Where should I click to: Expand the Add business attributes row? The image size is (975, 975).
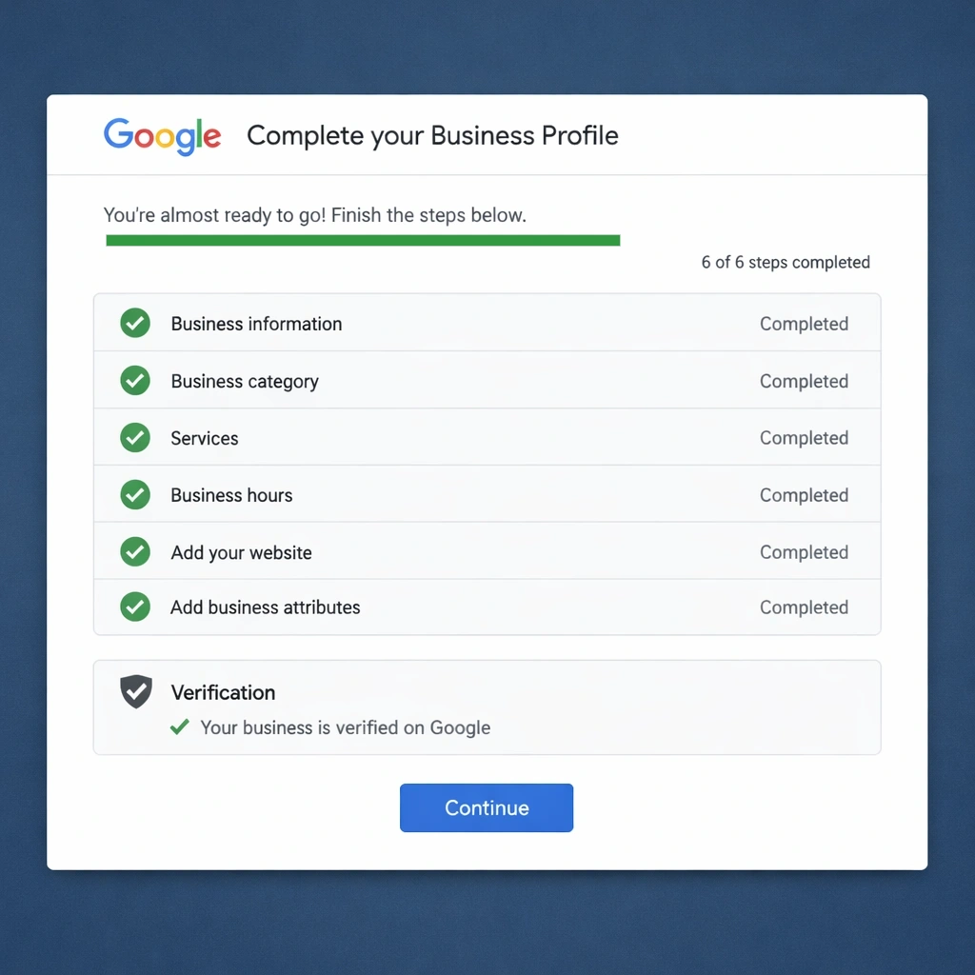487,607
